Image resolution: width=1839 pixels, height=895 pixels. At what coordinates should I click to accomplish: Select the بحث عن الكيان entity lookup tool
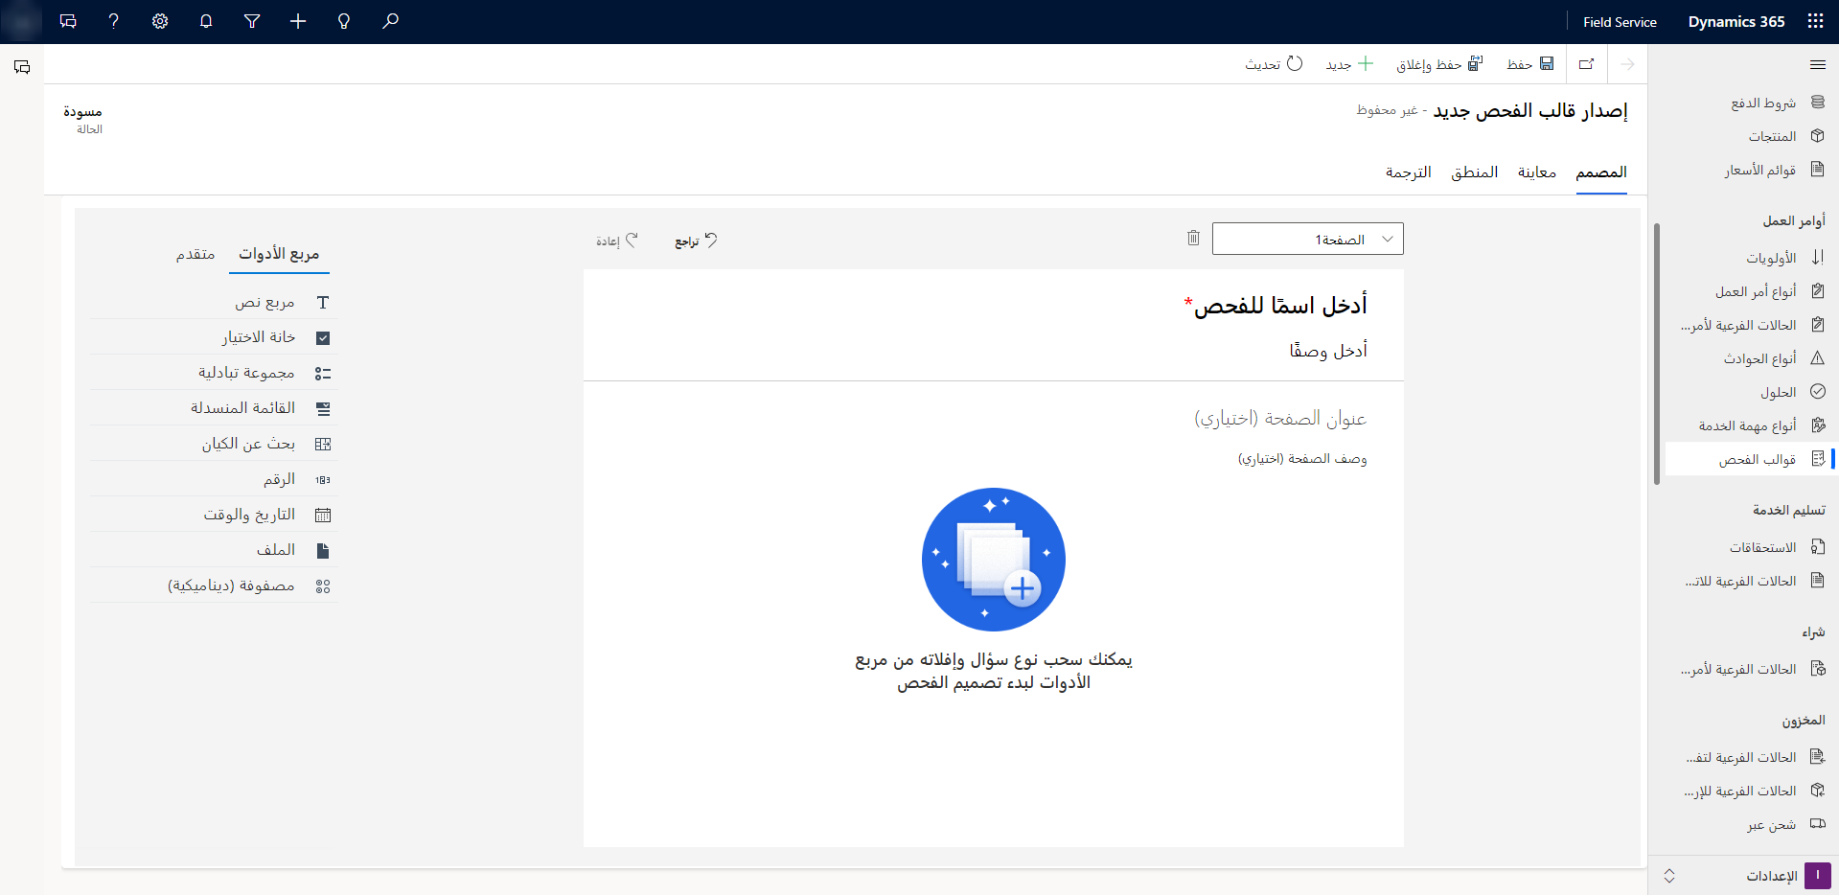(x=214, y=444)
